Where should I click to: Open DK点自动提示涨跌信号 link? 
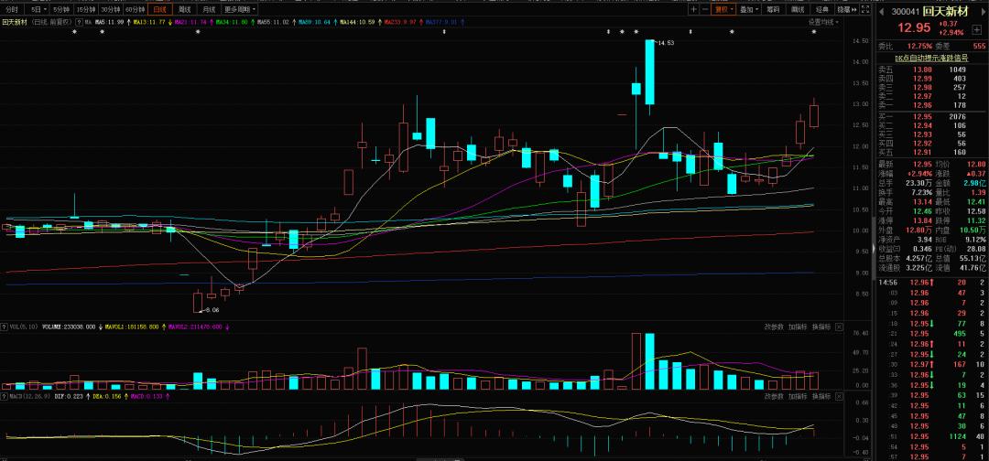(931, 57)
